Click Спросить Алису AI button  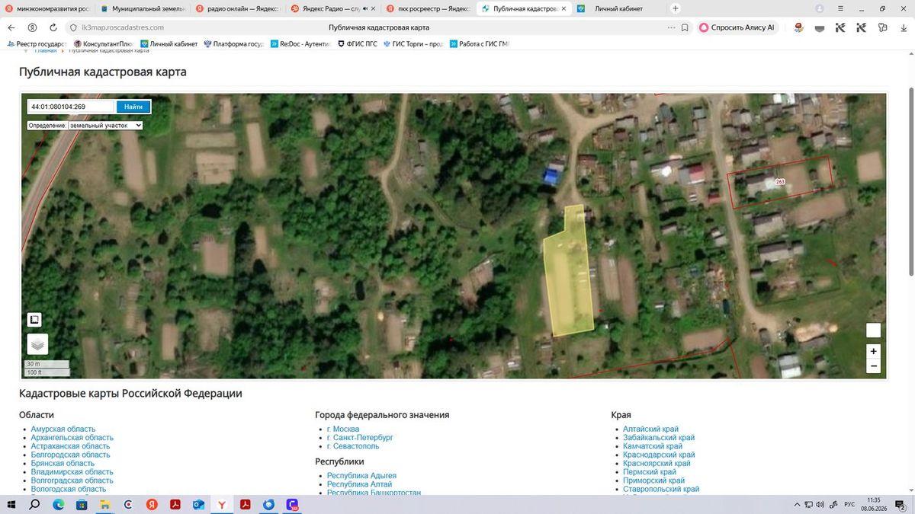[x=737, y=27]
